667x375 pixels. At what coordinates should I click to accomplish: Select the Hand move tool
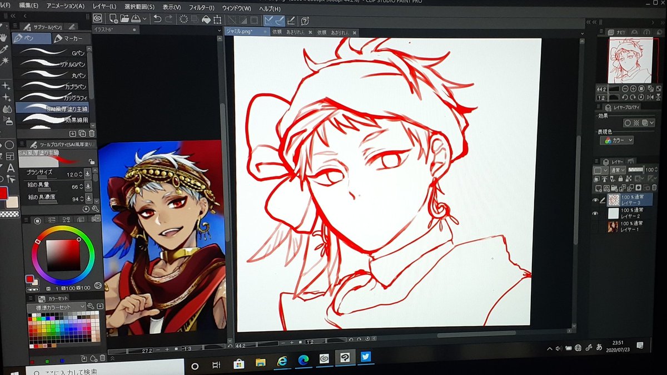click(x=4, y=38)
